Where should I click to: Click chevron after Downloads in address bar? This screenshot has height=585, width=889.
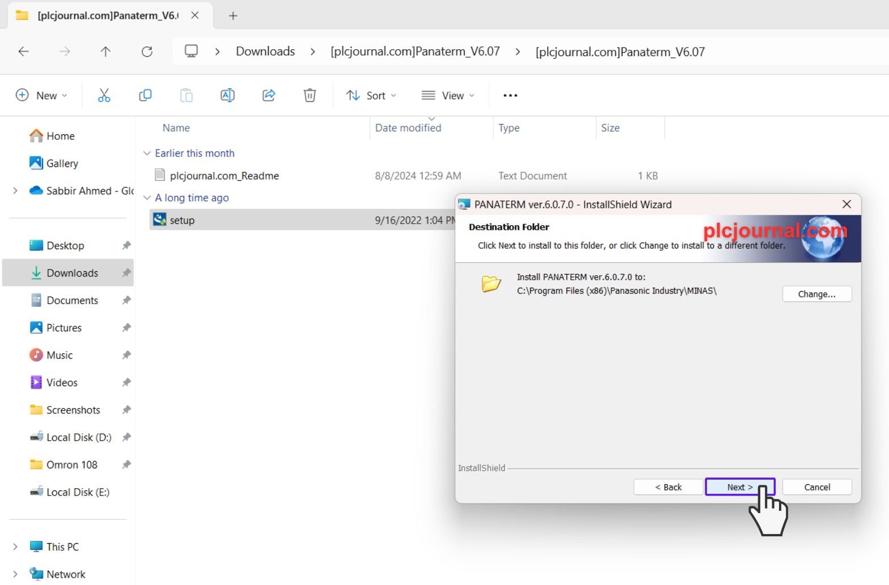tap(312, 52)
